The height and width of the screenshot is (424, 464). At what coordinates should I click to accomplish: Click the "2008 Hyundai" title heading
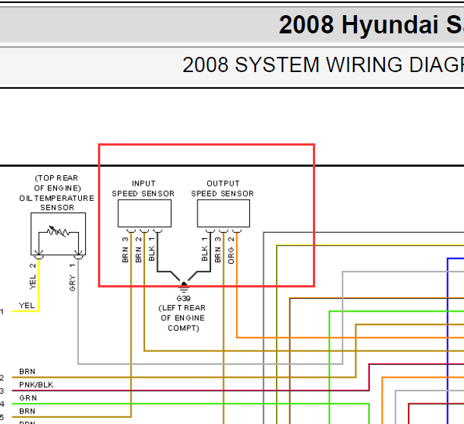(x=360, y=25)
